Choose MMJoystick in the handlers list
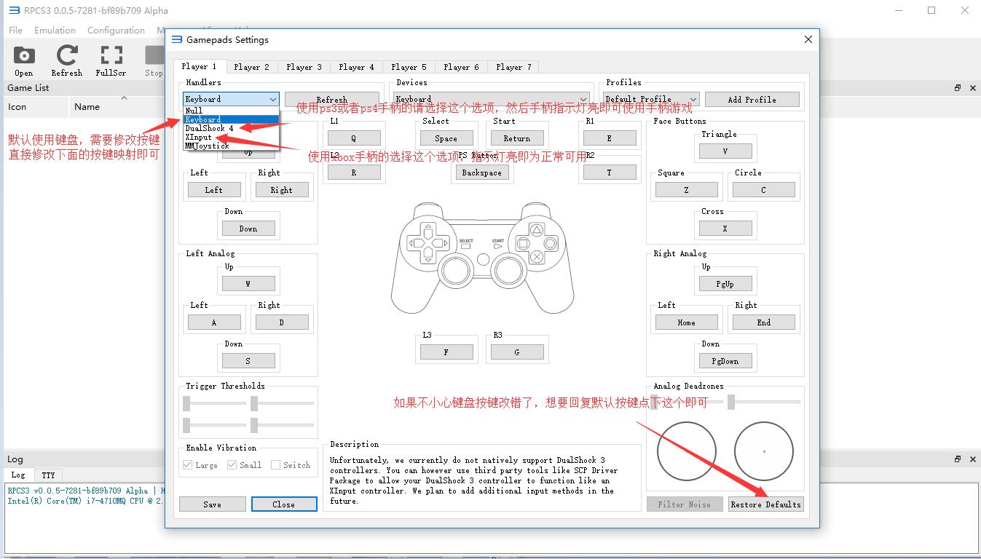Viewport: 981px width, 559px height. tap(230, 146)
